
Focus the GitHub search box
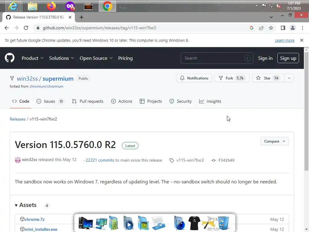[x=217, y=58]
